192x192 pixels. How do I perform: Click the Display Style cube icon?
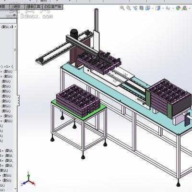[158, 8]
